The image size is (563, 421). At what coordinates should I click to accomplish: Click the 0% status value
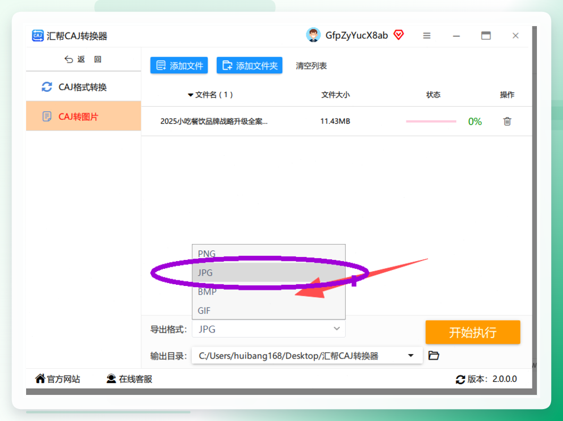[474, 121]
